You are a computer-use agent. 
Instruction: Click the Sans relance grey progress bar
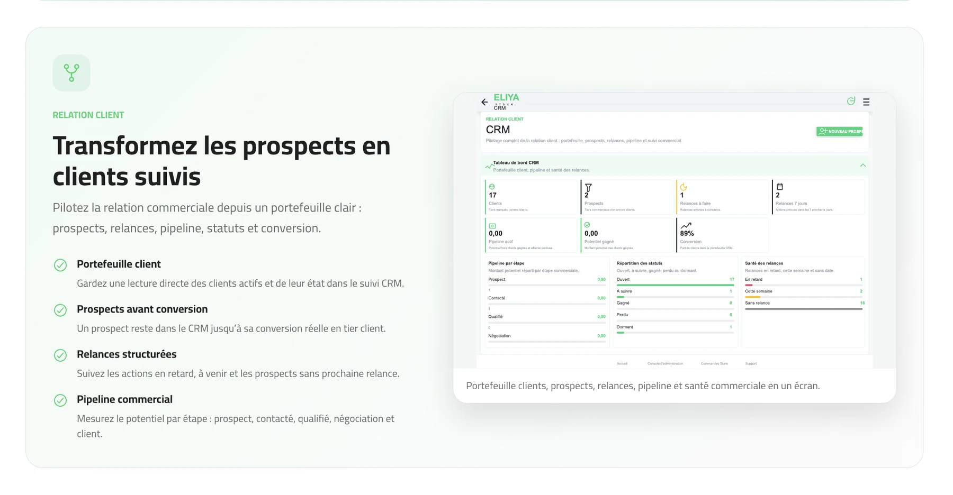[x=804, y=309]
